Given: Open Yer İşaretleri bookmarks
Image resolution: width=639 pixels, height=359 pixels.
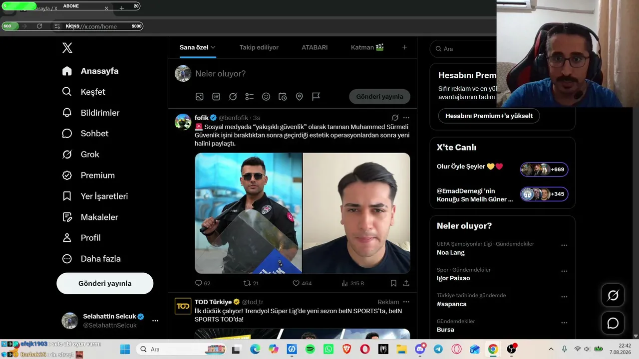Looking at the screenshot, I should click(95, 196).
